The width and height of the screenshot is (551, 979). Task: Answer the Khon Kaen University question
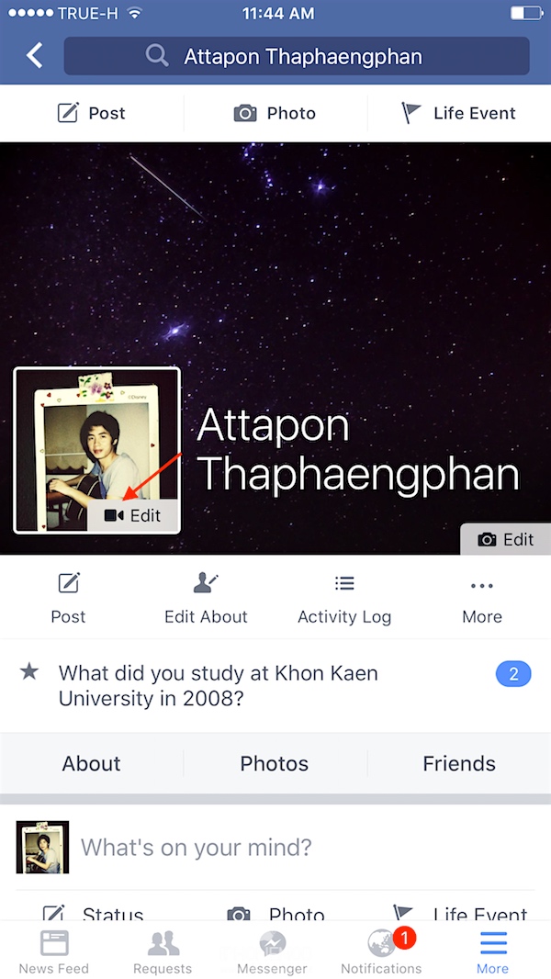click(275, 685)
